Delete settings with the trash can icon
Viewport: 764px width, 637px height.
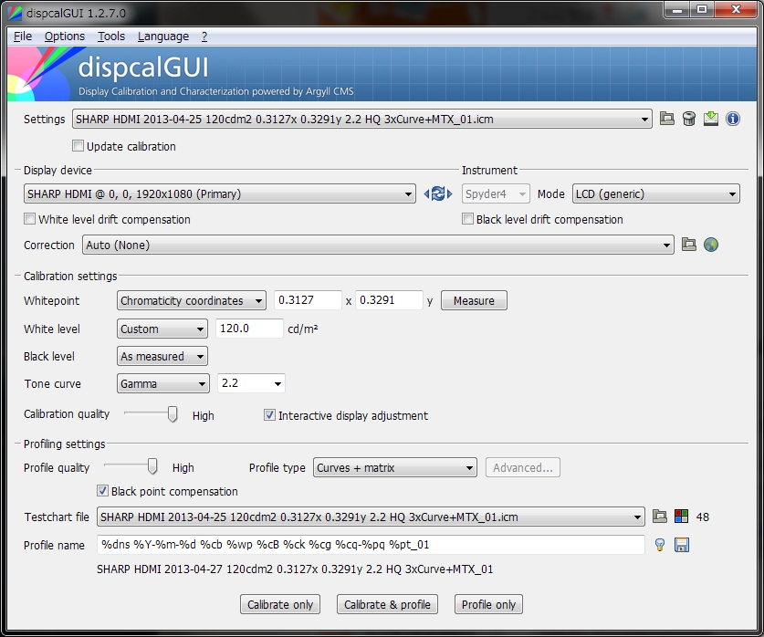tap(689, 119)
